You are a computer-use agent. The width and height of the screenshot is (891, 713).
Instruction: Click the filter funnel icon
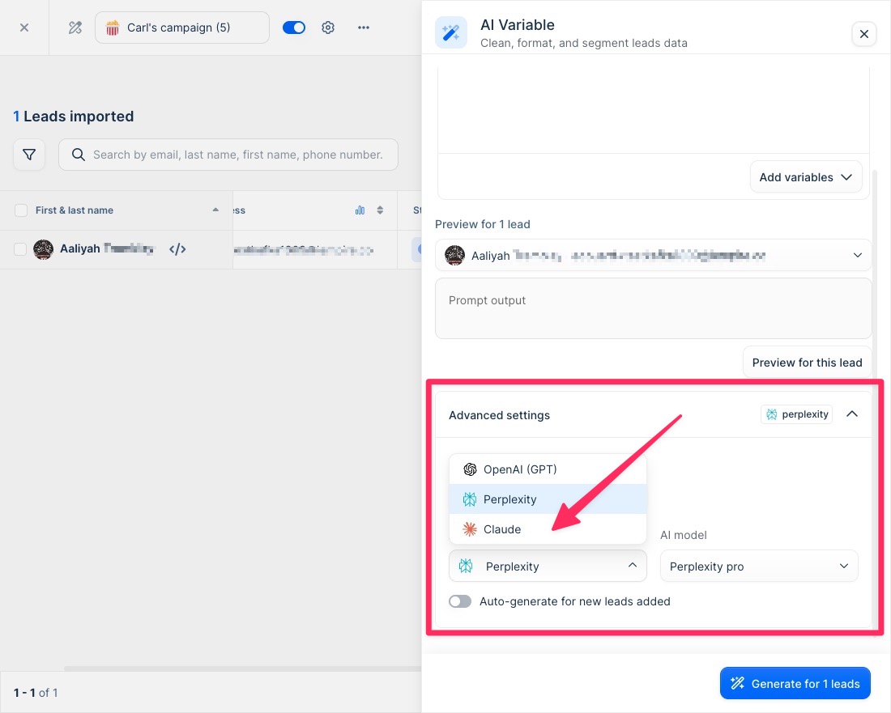(29, 155)
